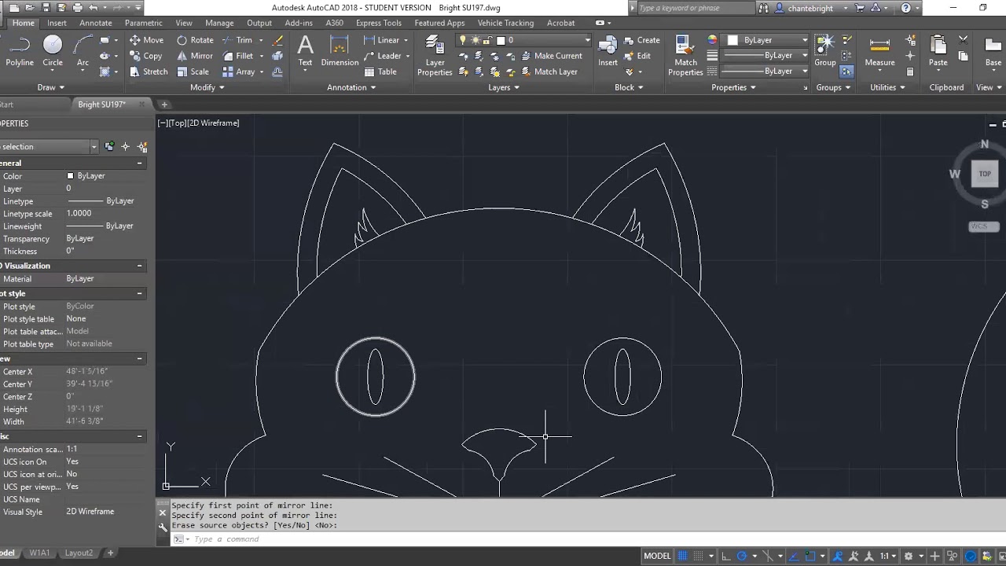Viewport: 1006px width, 566px height.
Task: Select the Group tool
Action: coord(825,51)
